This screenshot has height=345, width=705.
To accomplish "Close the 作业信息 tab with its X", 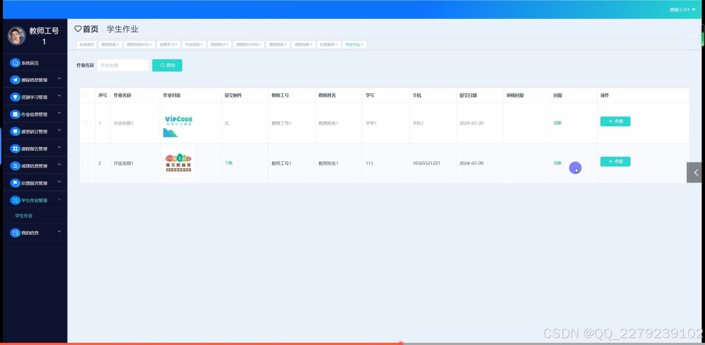I will click(x=202, y=44).
